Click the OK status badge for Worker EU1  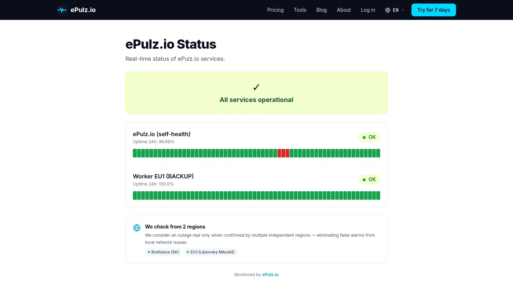(x=369, y=179)
